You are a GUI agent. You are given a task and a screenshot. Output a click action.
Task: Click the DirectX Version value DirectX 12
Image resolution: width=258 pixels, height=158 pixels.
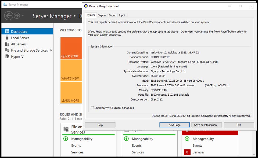[x=156, y=99]
